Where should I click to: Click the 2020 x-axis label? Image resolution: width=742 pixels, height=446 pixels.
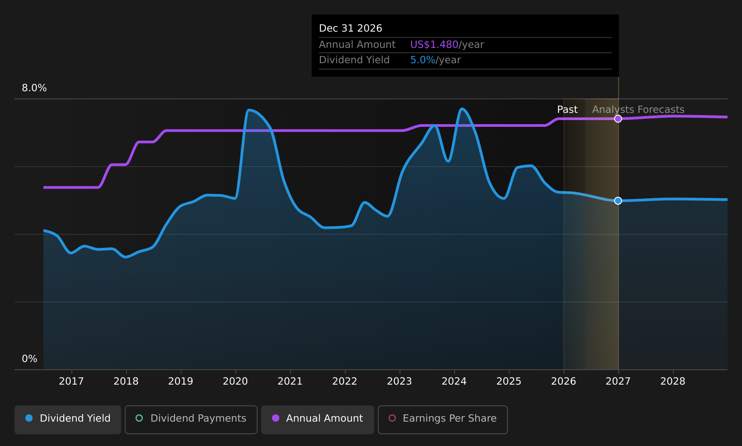click(x=235, y=381)
